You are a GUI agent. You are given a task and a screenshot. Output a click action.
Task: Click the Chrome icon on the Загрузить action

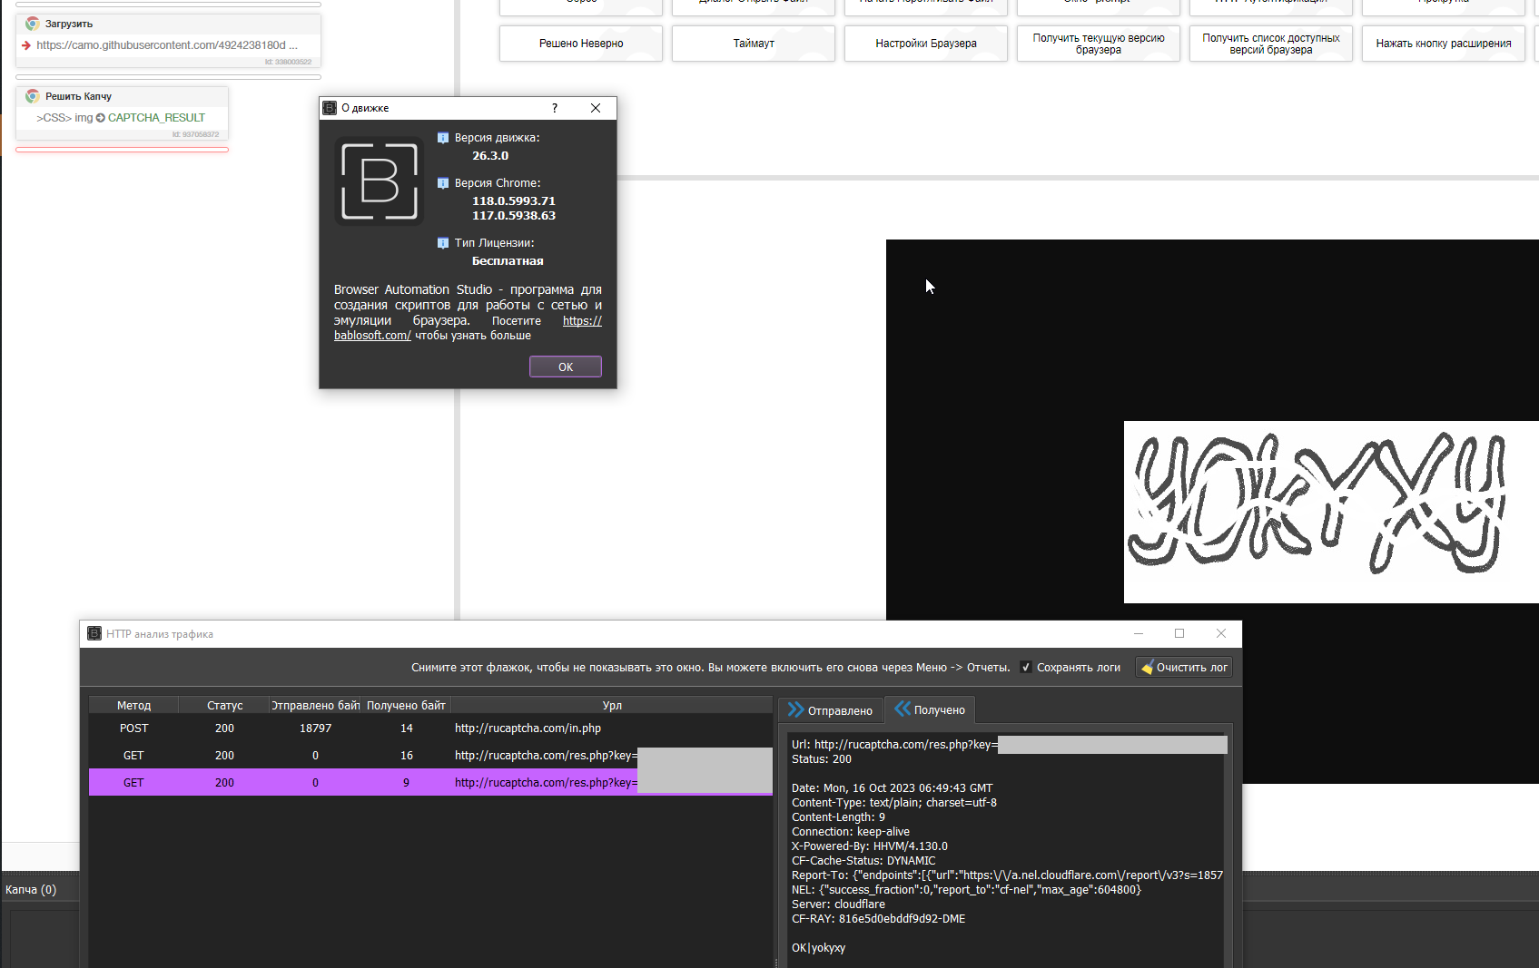coord(33,24)
